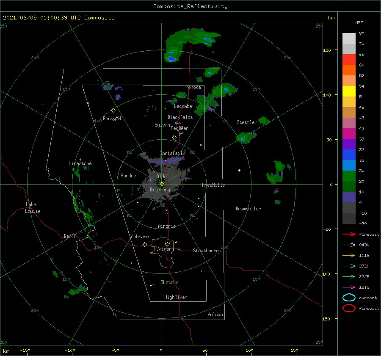Click the Blackfalds town label

[180, 117]
